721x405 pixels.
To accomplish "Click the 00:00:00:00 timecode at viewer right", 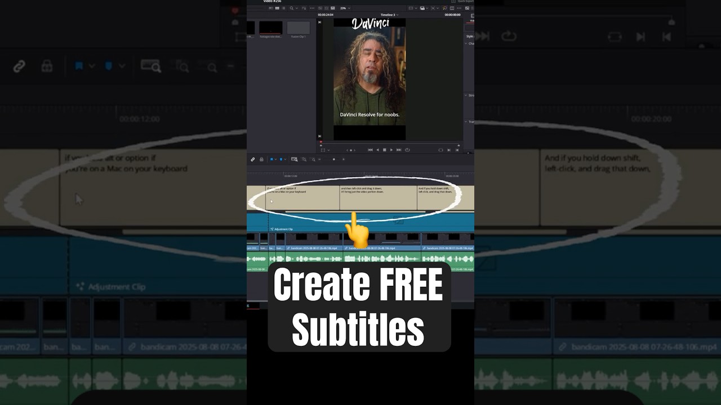I will tap(453, 15).
